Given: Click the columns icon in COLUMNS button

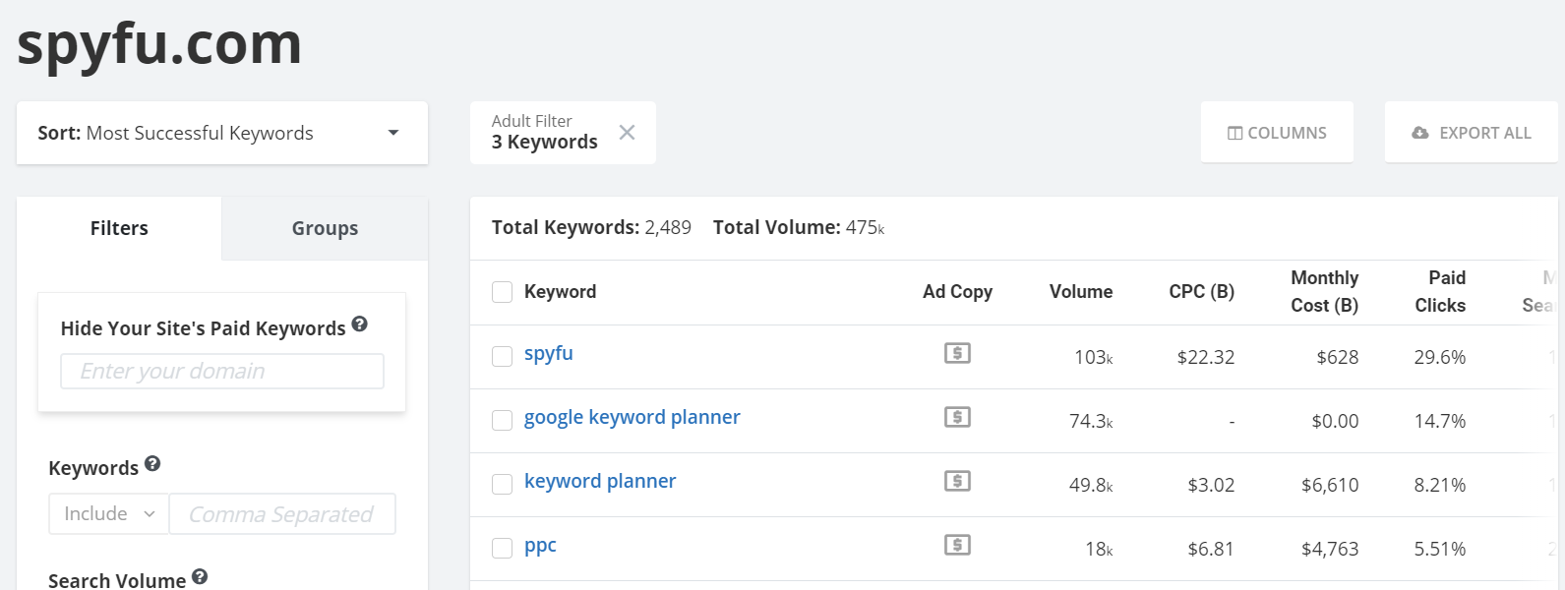Looking at the screenshot, I should tap(1234, 133).
